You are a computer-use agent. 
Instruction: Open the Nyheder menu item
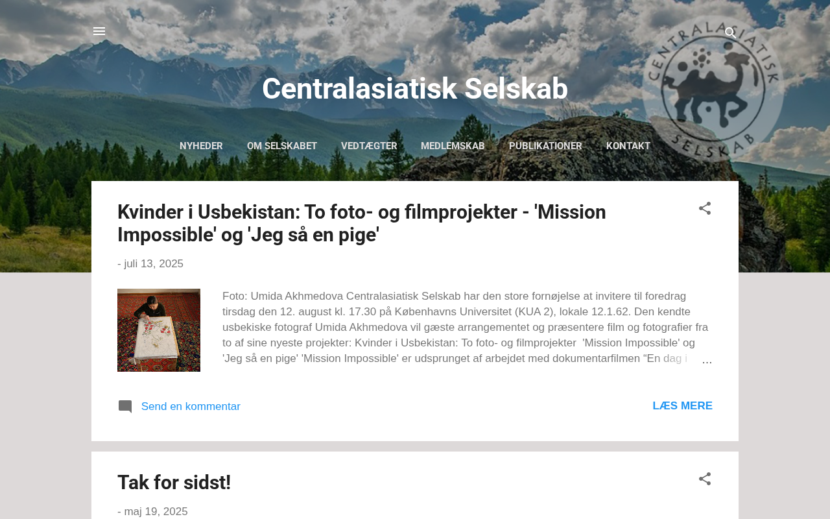tap(201, 146)
